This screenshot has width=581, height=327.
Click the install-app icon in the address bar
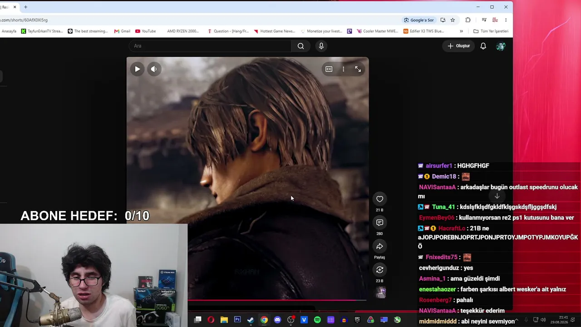(443, 20)
